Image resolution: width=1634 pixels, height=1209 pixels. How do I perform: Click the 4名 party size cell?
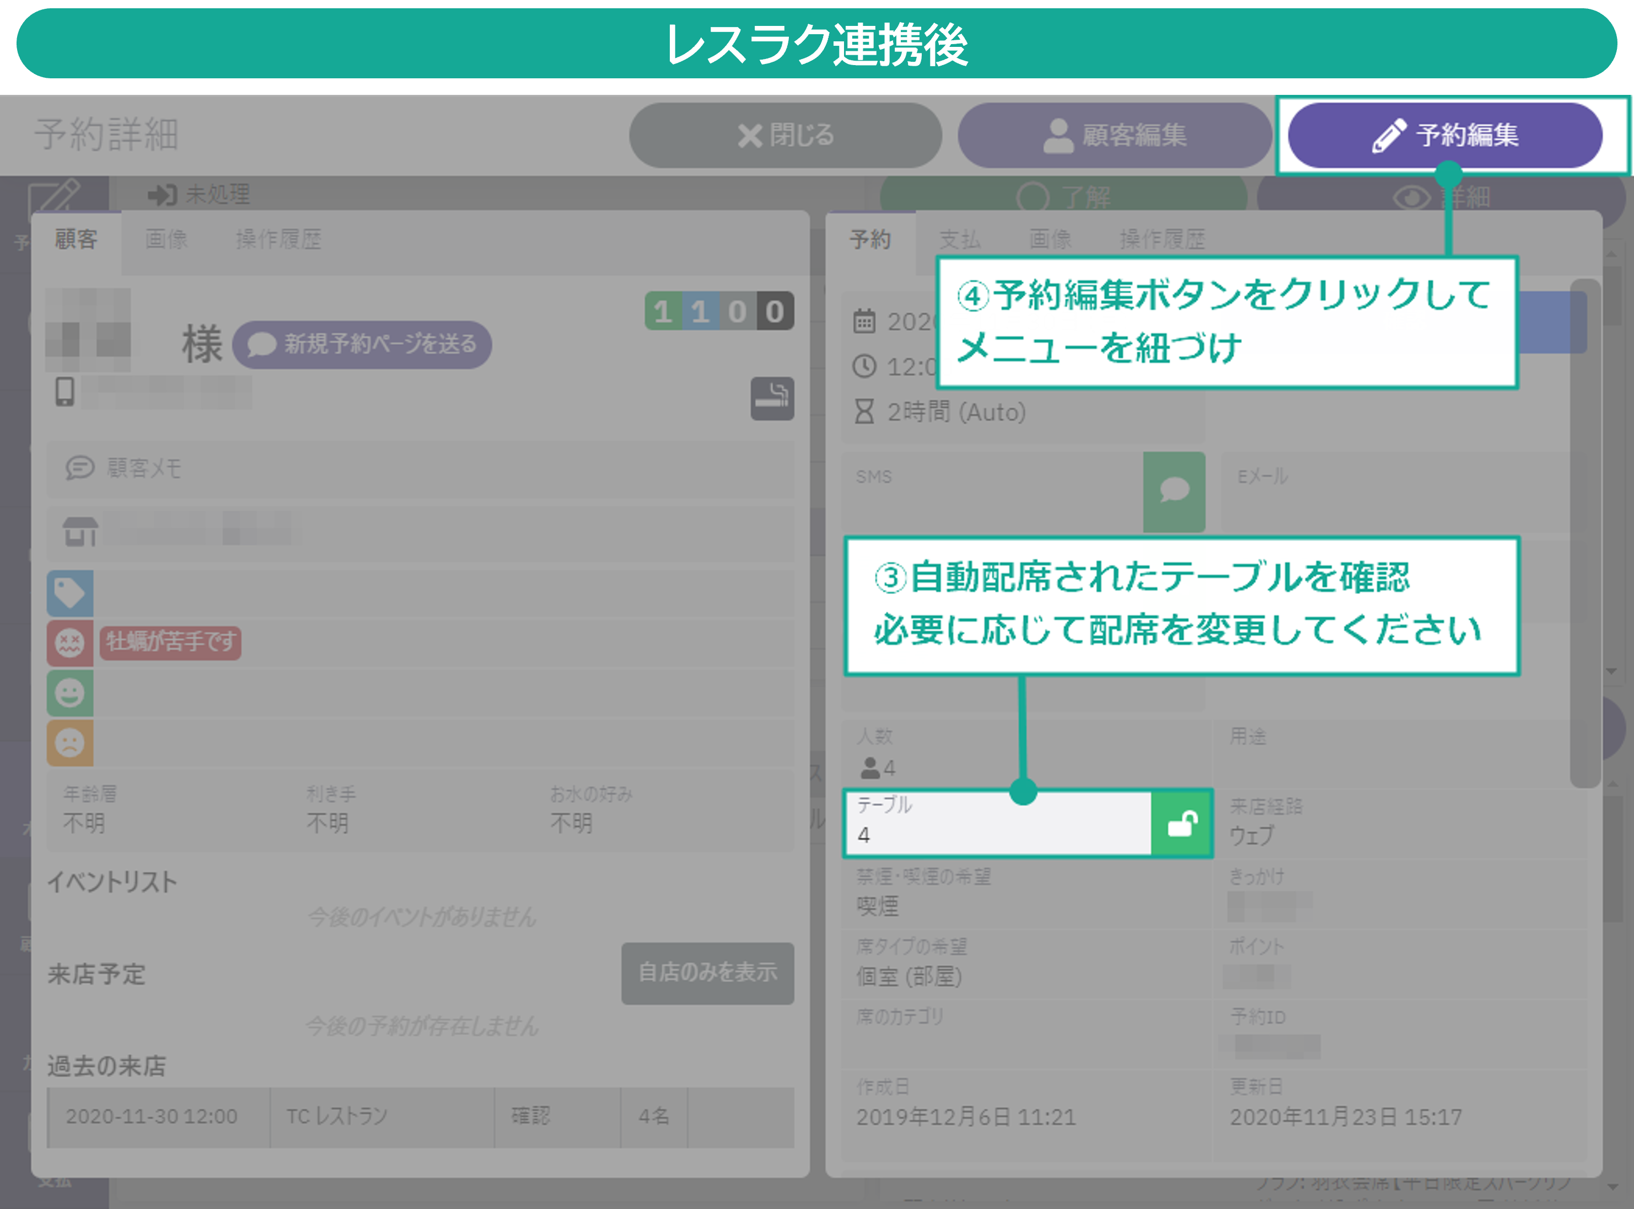coord(654,1117)
